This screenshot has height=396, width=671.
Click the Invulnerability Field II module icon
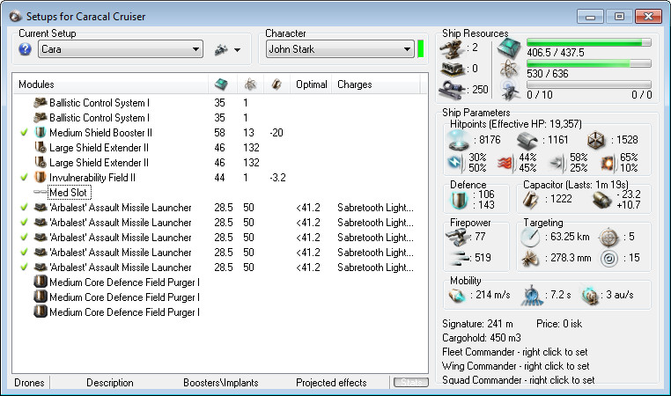click(41, 178)
